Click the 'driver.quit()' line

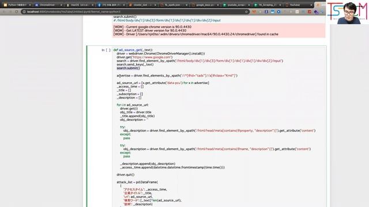[x=126, y=175]
